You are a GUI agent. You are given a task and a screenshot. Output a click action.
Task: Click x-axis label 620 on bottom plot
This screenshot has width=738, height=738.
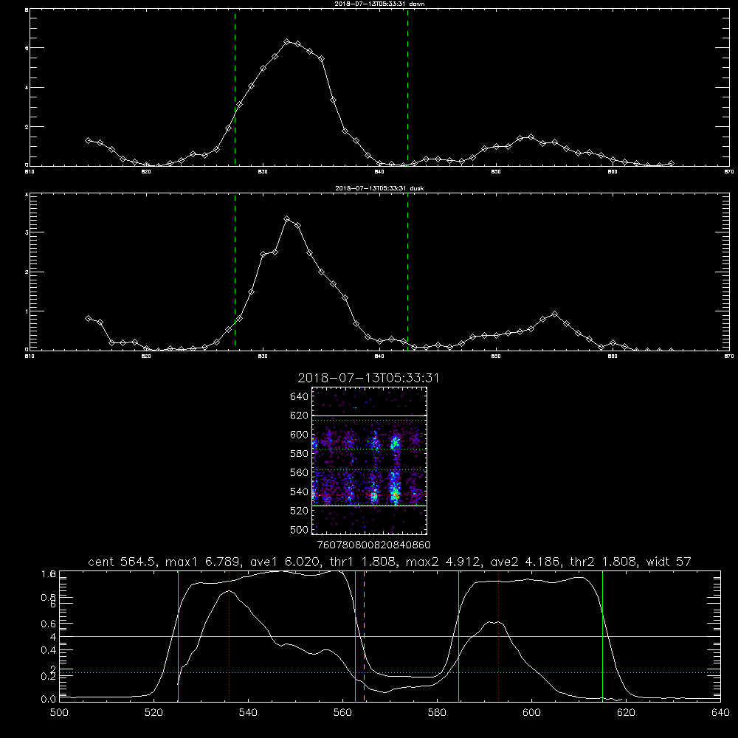[626, 713]
